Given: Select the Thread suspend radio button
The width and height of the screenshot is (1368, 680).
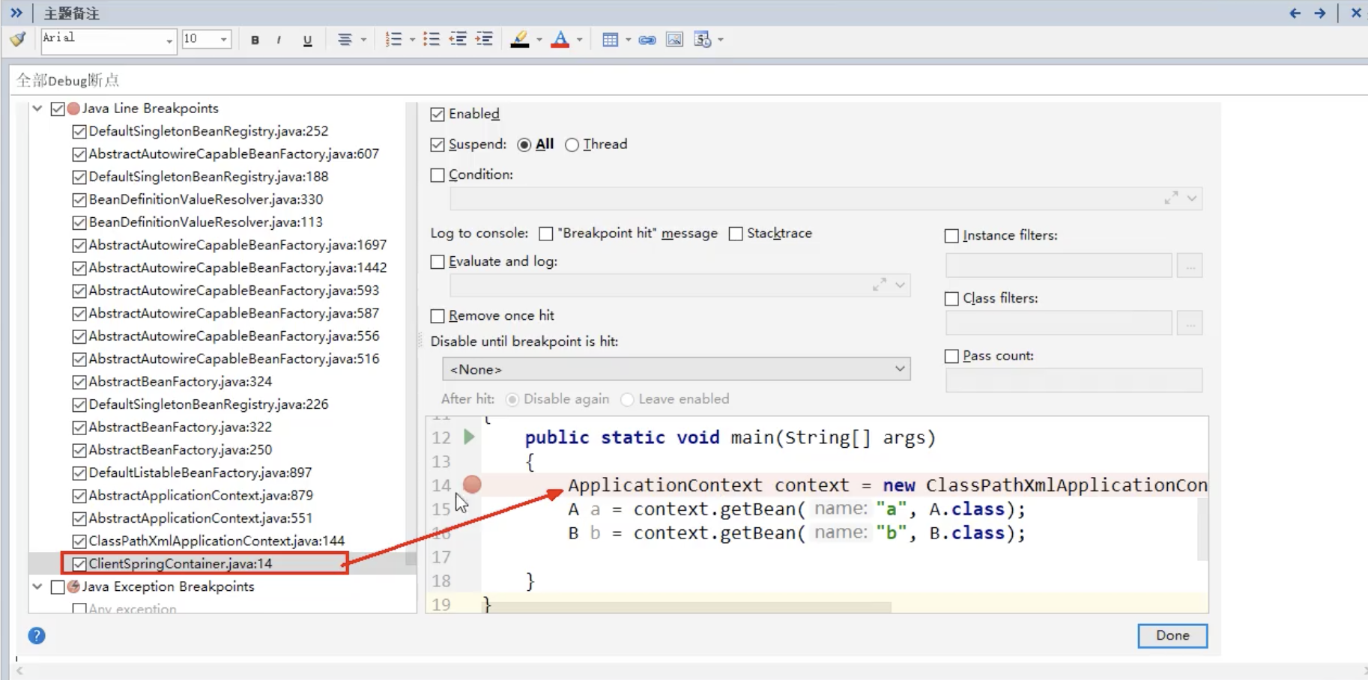Looking at the screenshot, I should [x=572, y=145].
